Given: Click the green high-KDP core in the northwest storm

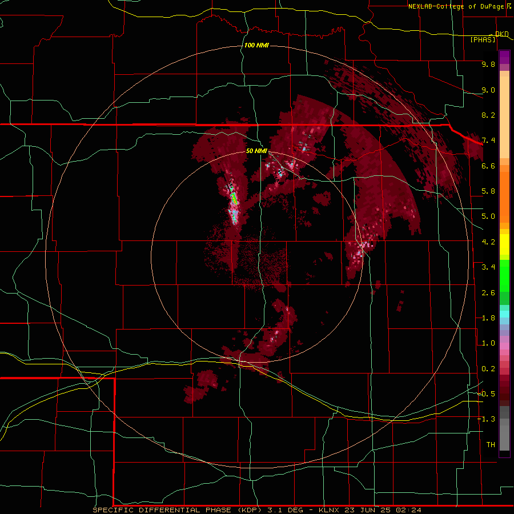Looking at the screenshot, I should pos(234,198).
